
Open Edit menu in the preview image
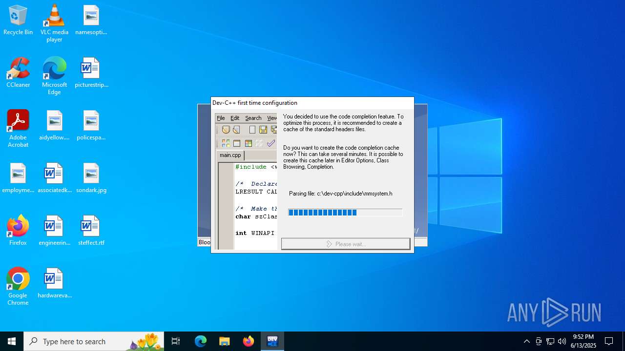click(x=235, y=118)
